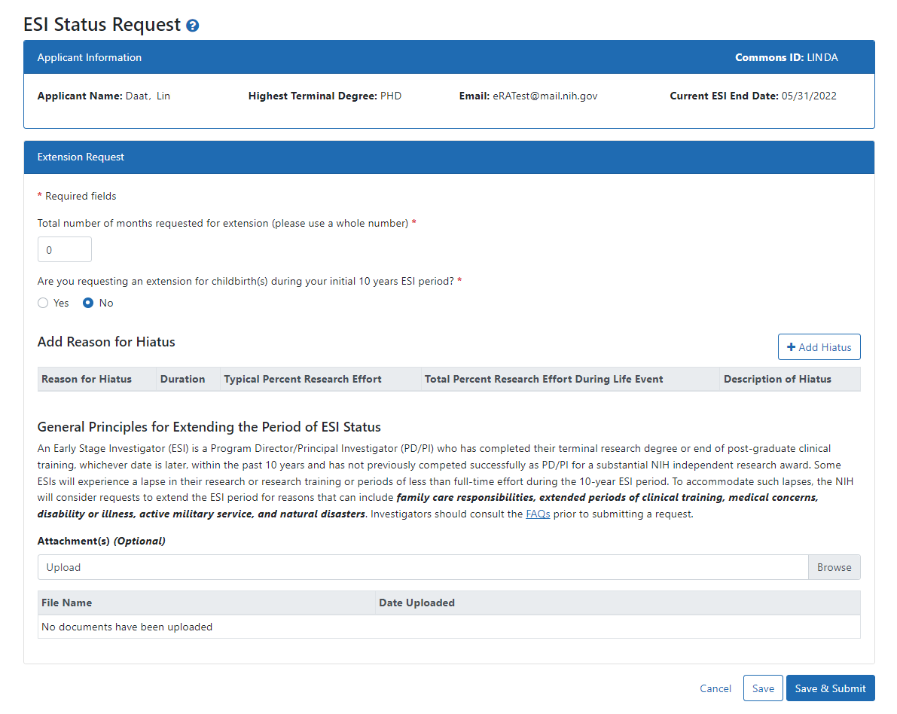897x714 pixels.
Task: Click the Duration column header
Action: pos(188,380)
